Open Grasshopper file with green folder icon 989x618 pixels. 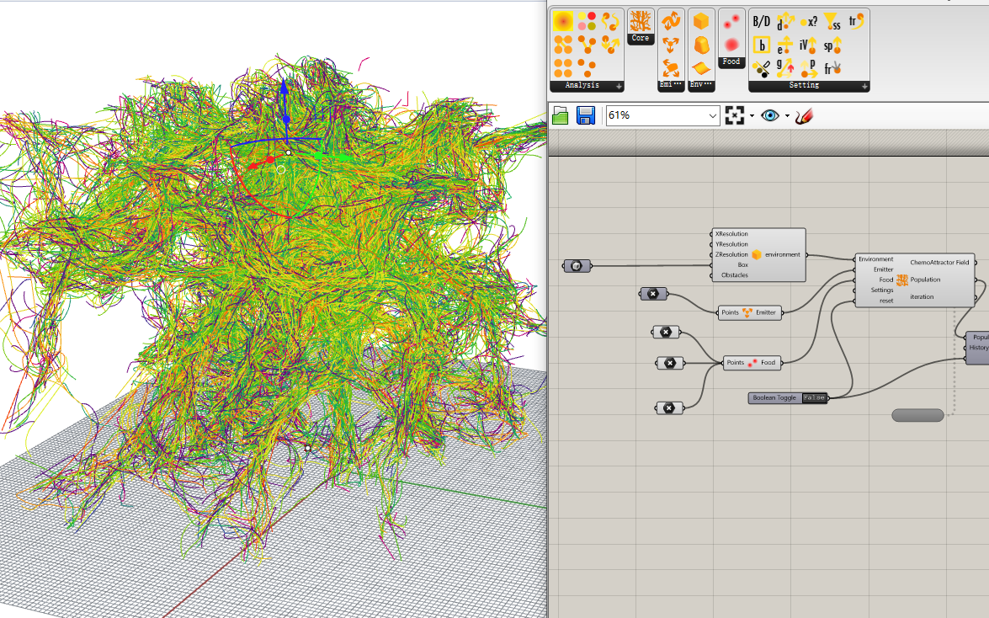(561, 115)
